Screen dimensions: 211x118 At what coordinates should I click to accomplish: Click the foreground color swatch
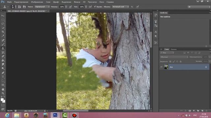(2, 100)
